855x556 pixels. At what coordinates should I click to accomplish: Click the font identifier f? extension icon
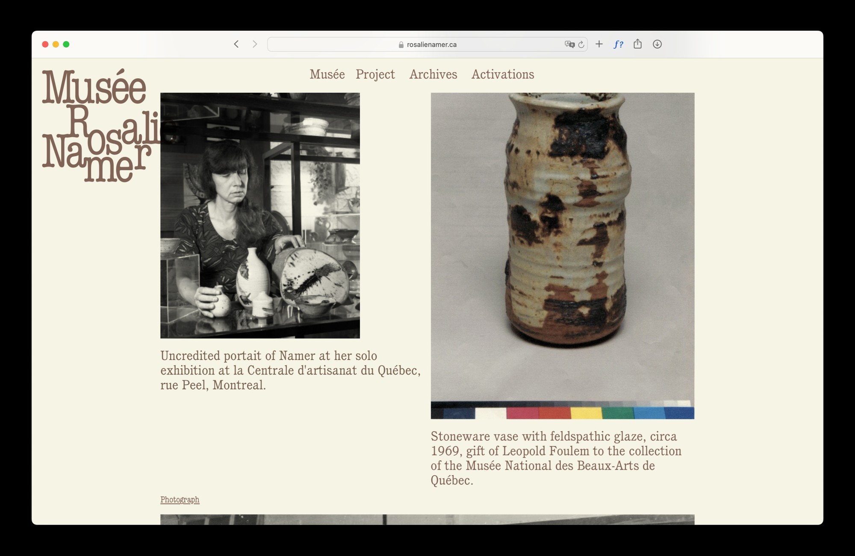point(618,44)
